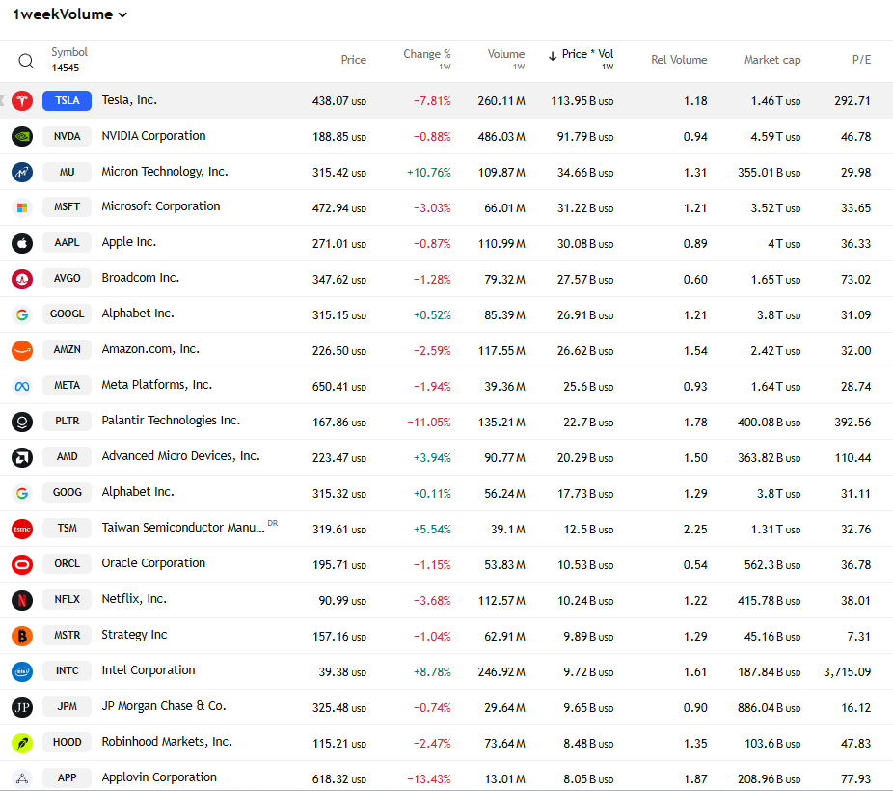This screenshot has width=893, height=791.
Task: Click the symbol search magnifier icon
Action: tap(26, 61)
